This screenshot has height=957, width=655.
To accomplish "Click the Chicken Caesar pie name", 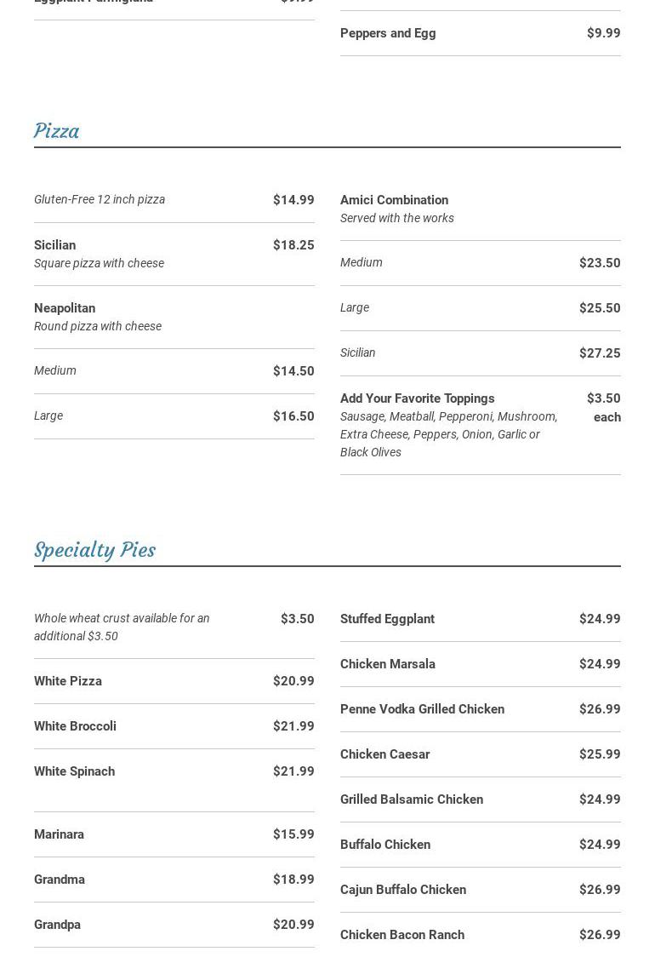I will 384,754.
